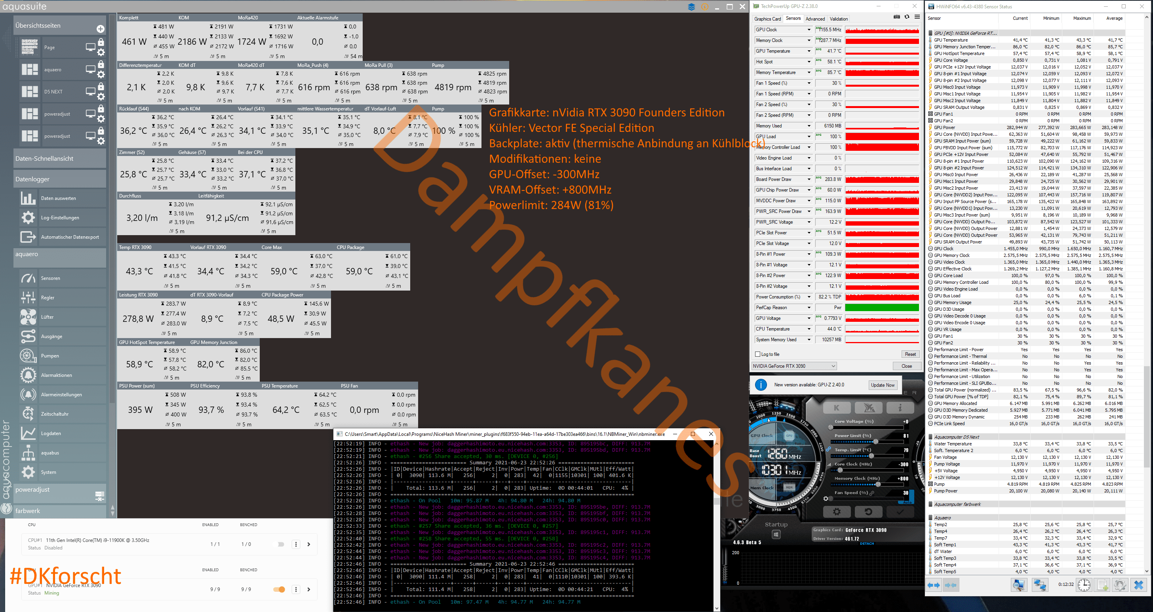Open Daten auswerten chart icon
Viewport: 1153px width, 612px height.
(x=28, y=198)
